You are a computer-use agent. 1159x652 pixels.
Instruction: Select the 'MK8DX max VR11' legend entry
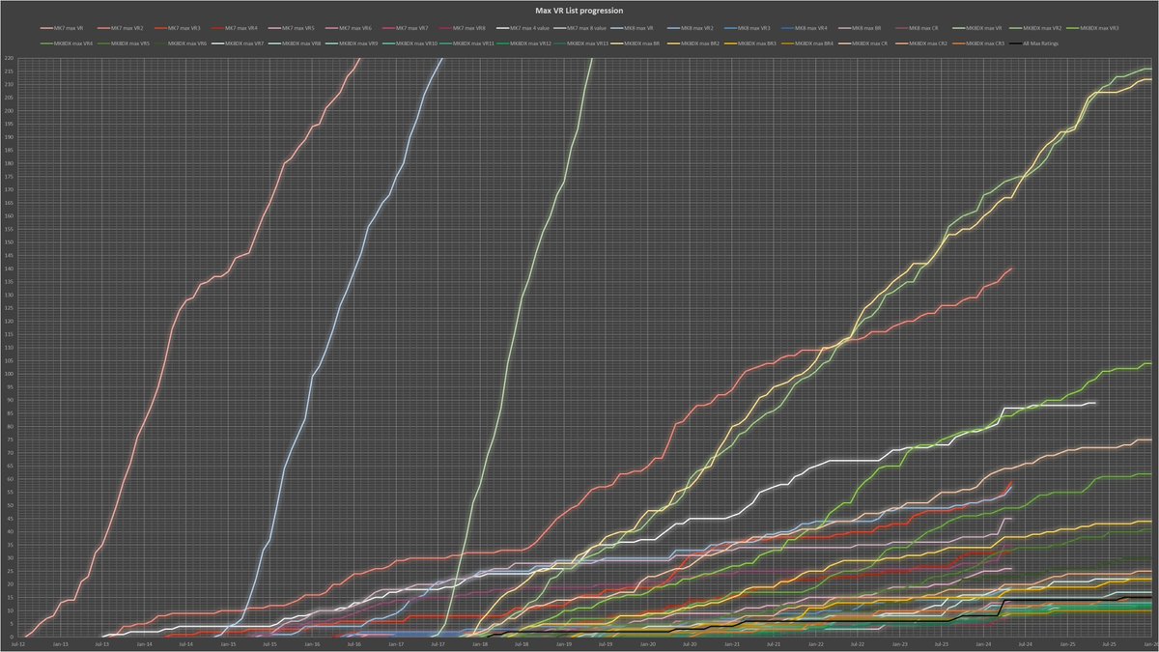click(466, 43)
